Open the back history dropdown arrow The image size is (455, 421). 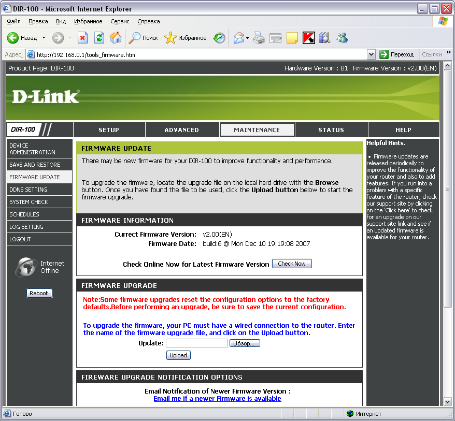point(44,38)
